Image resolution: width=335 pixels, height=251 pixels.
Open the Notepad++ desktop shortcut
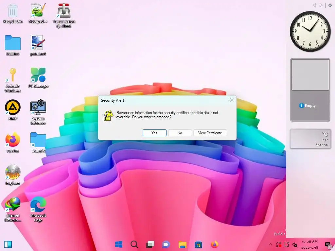(38, 13)
